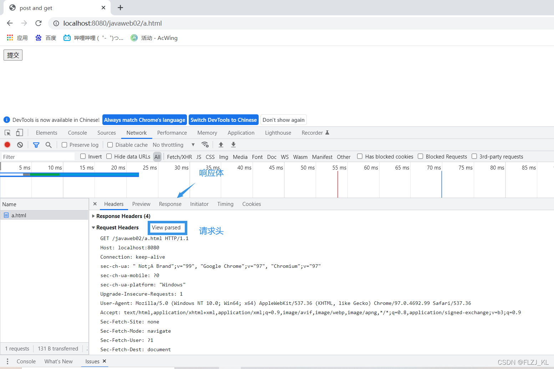Open the 活动 - AcWing bookmark
The width and height of the screenshot is (554, 369).
point(154,38)
